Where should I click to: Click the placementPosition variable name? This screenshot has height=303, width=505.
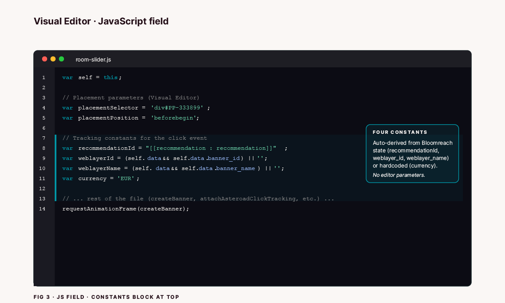coord(108,118)
